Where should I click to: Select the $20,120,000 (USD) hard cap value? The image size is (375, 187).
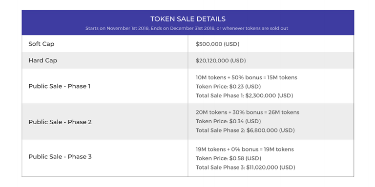tap(221, 60)
